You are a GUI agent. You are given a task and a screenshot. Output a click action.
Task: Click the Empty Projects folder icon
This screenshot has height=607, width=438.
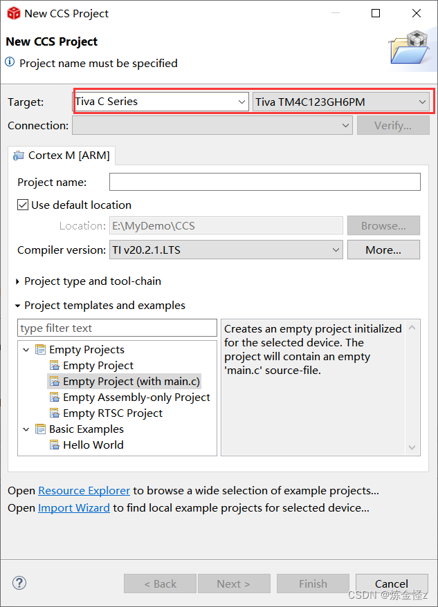tap(40, 350)
